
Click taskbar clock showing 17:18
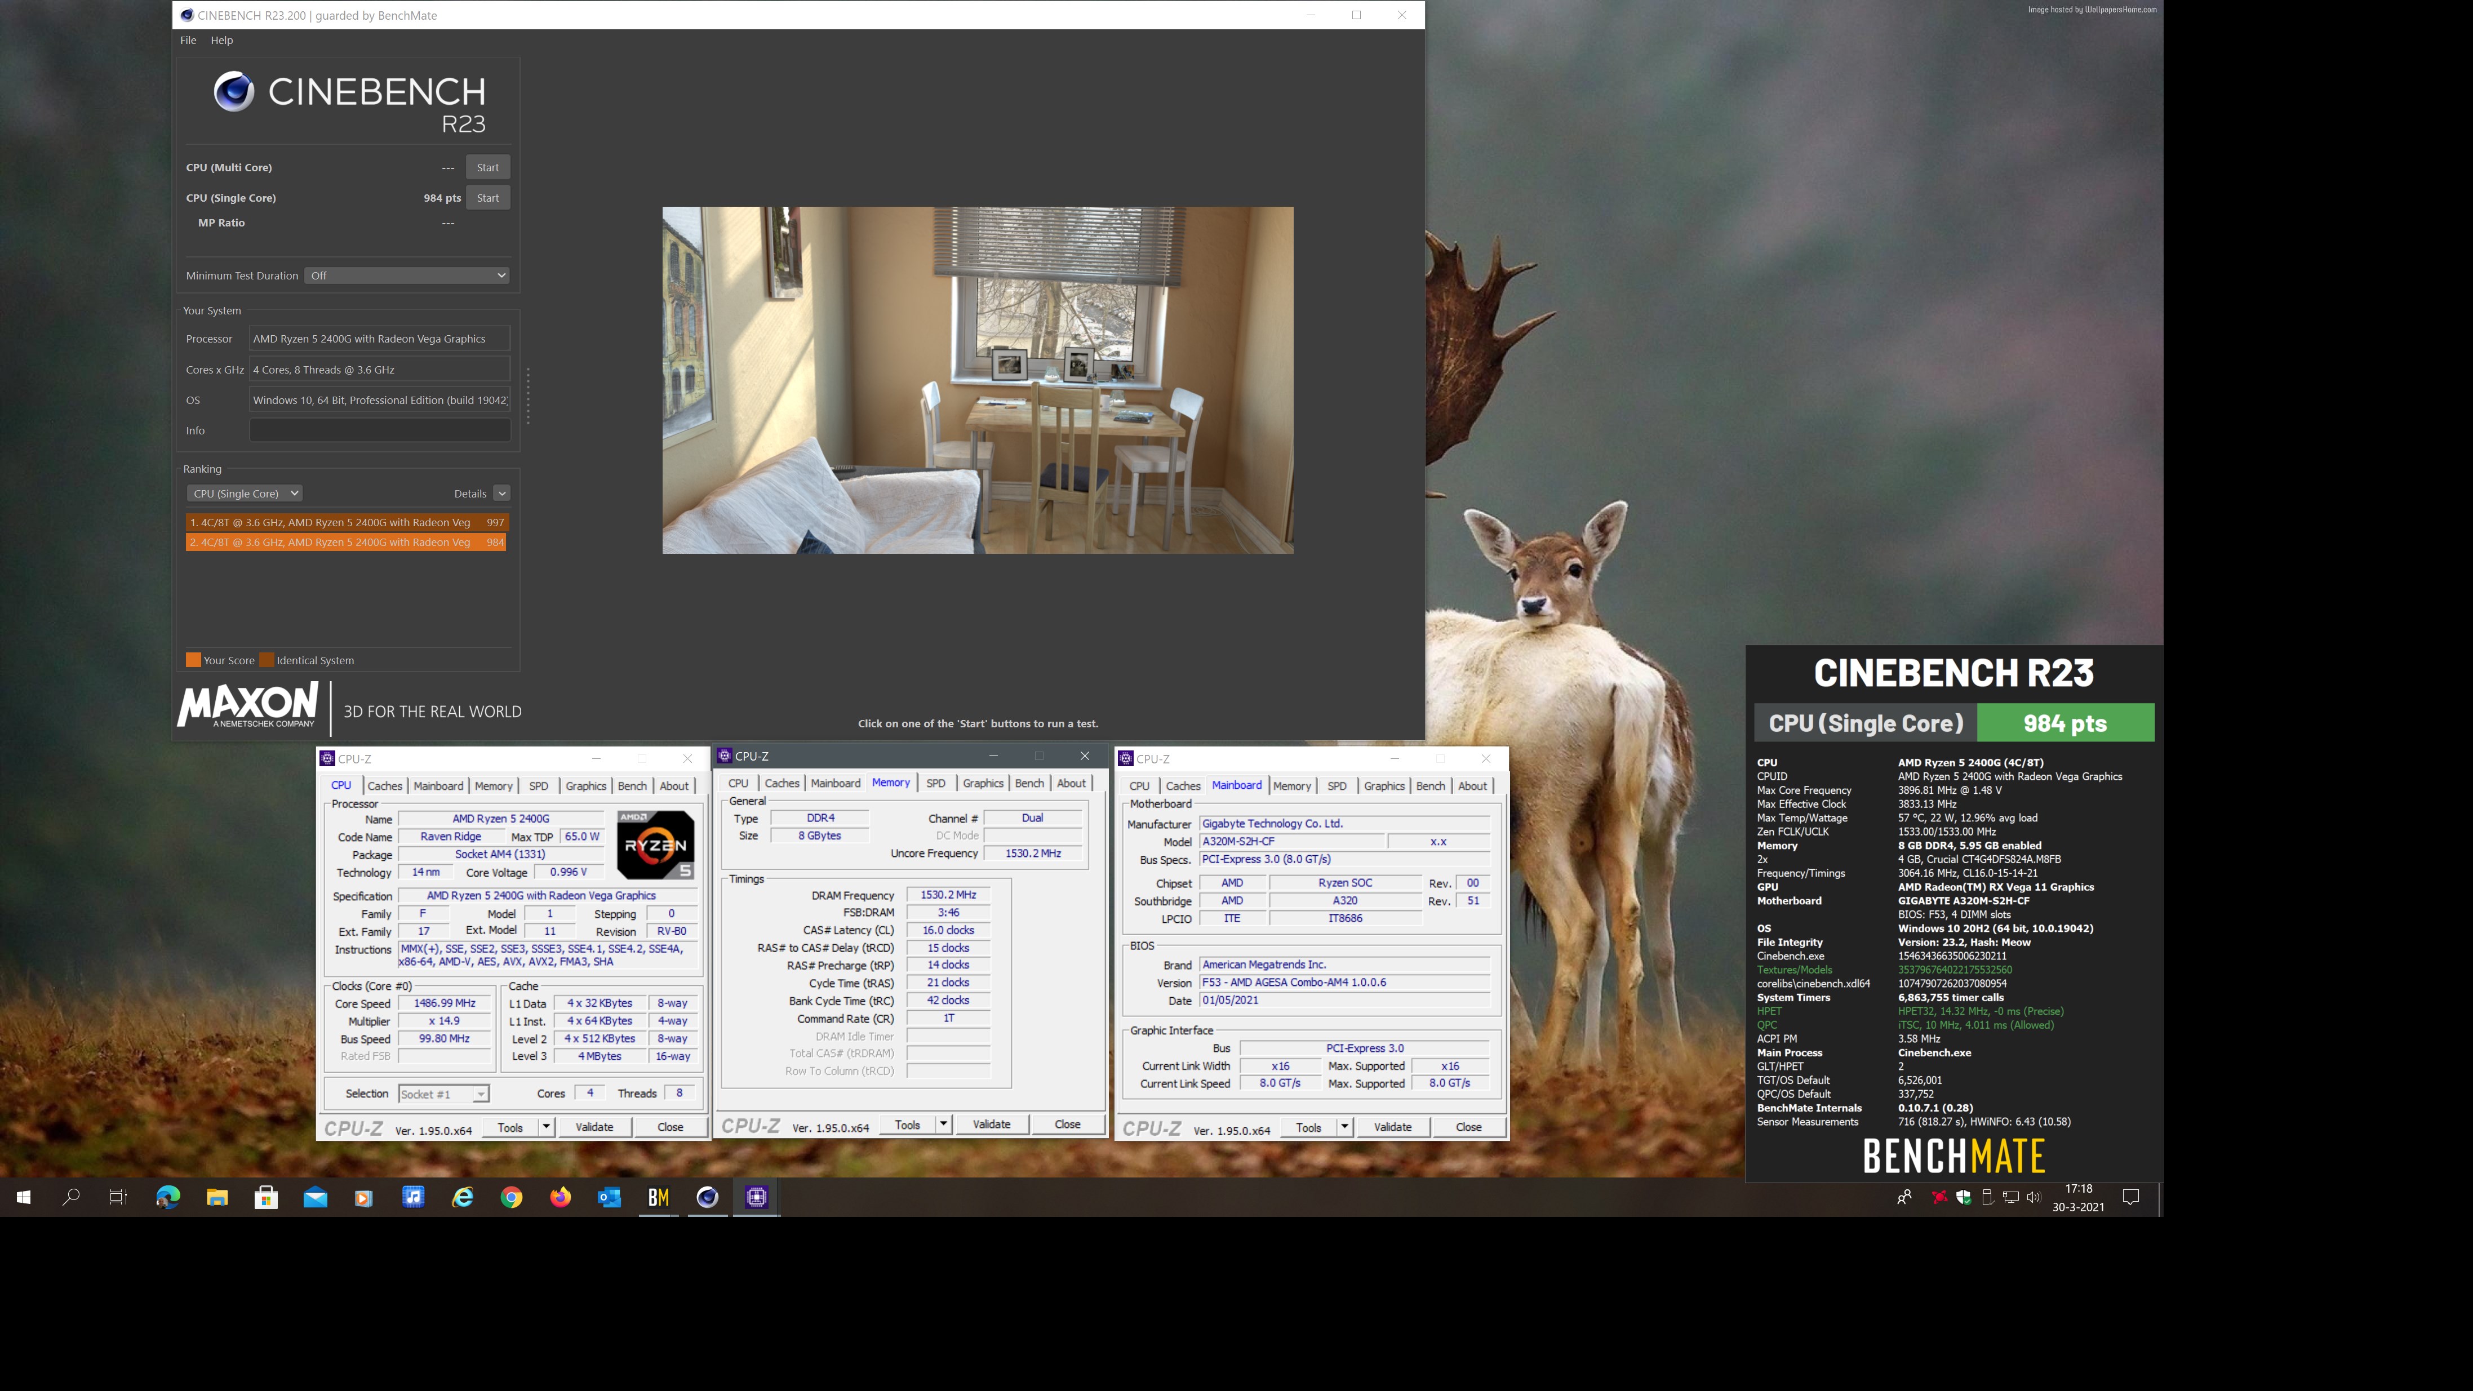pos(2079,1197)
